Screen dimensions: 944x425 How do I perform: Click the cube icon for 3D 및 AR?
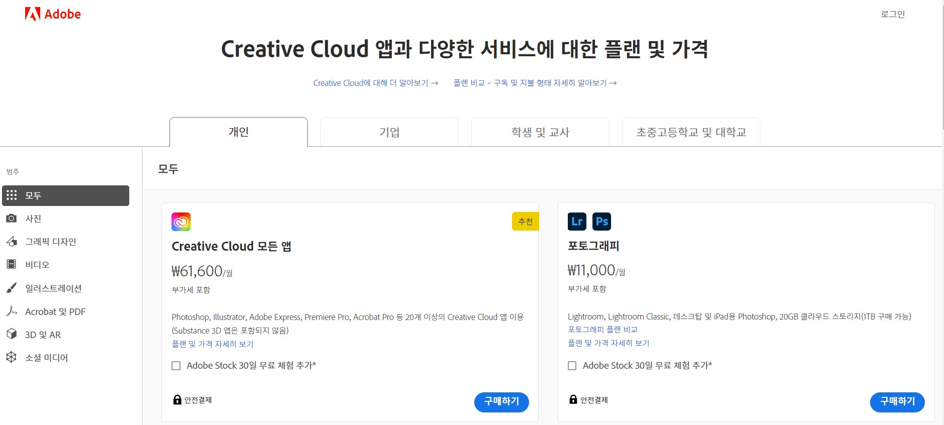[12, 334]
